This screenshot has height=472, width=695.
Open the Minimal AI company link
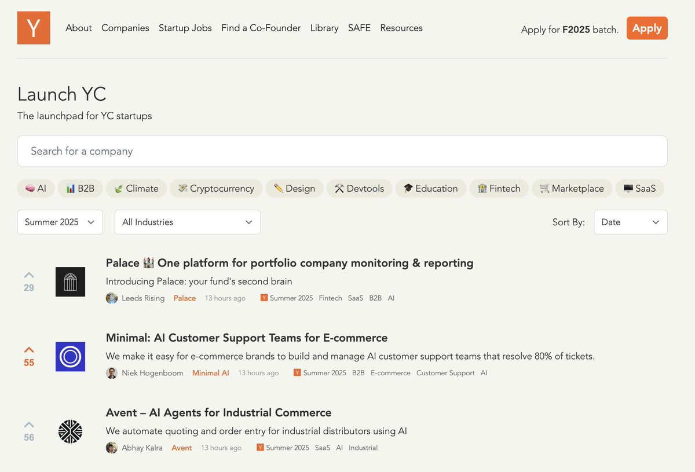[x=211, y=373]
